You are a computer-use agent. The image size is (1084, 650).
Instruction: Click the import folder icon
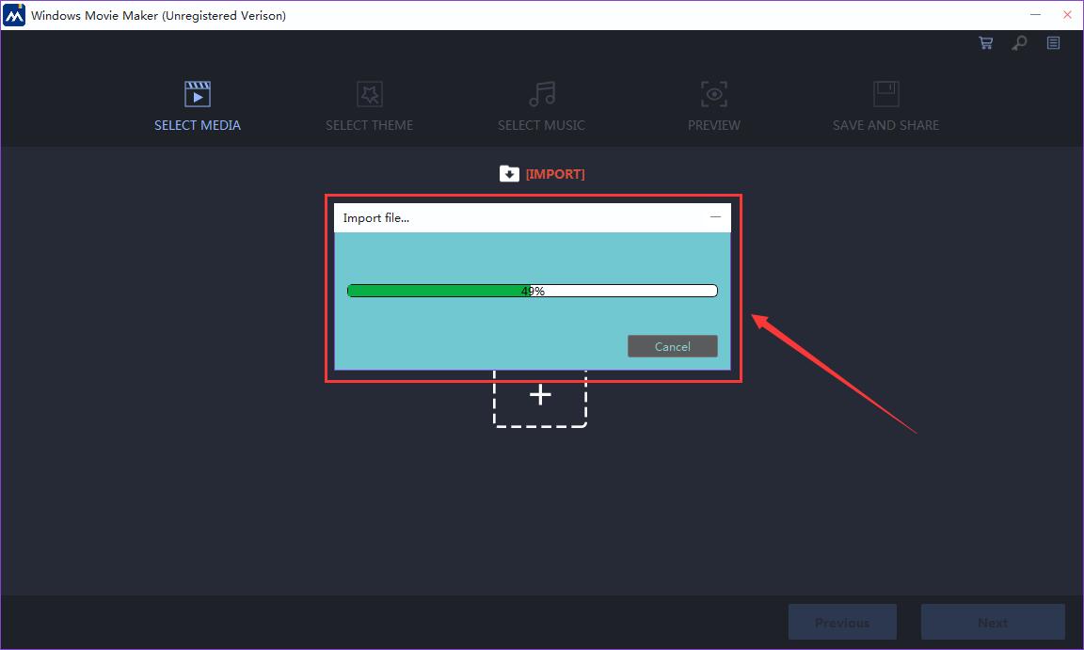pos(509,173)
